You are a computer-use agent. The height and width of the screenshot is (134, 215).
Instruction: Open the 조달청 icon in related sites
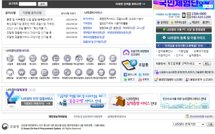point(10,58)
